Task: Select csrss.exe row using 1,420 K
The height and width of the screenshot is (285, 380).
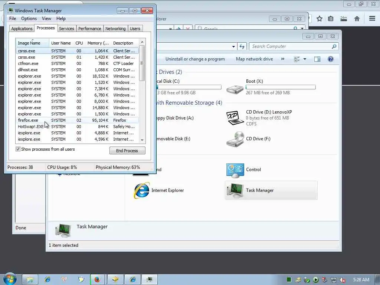Action: point(77,57)
